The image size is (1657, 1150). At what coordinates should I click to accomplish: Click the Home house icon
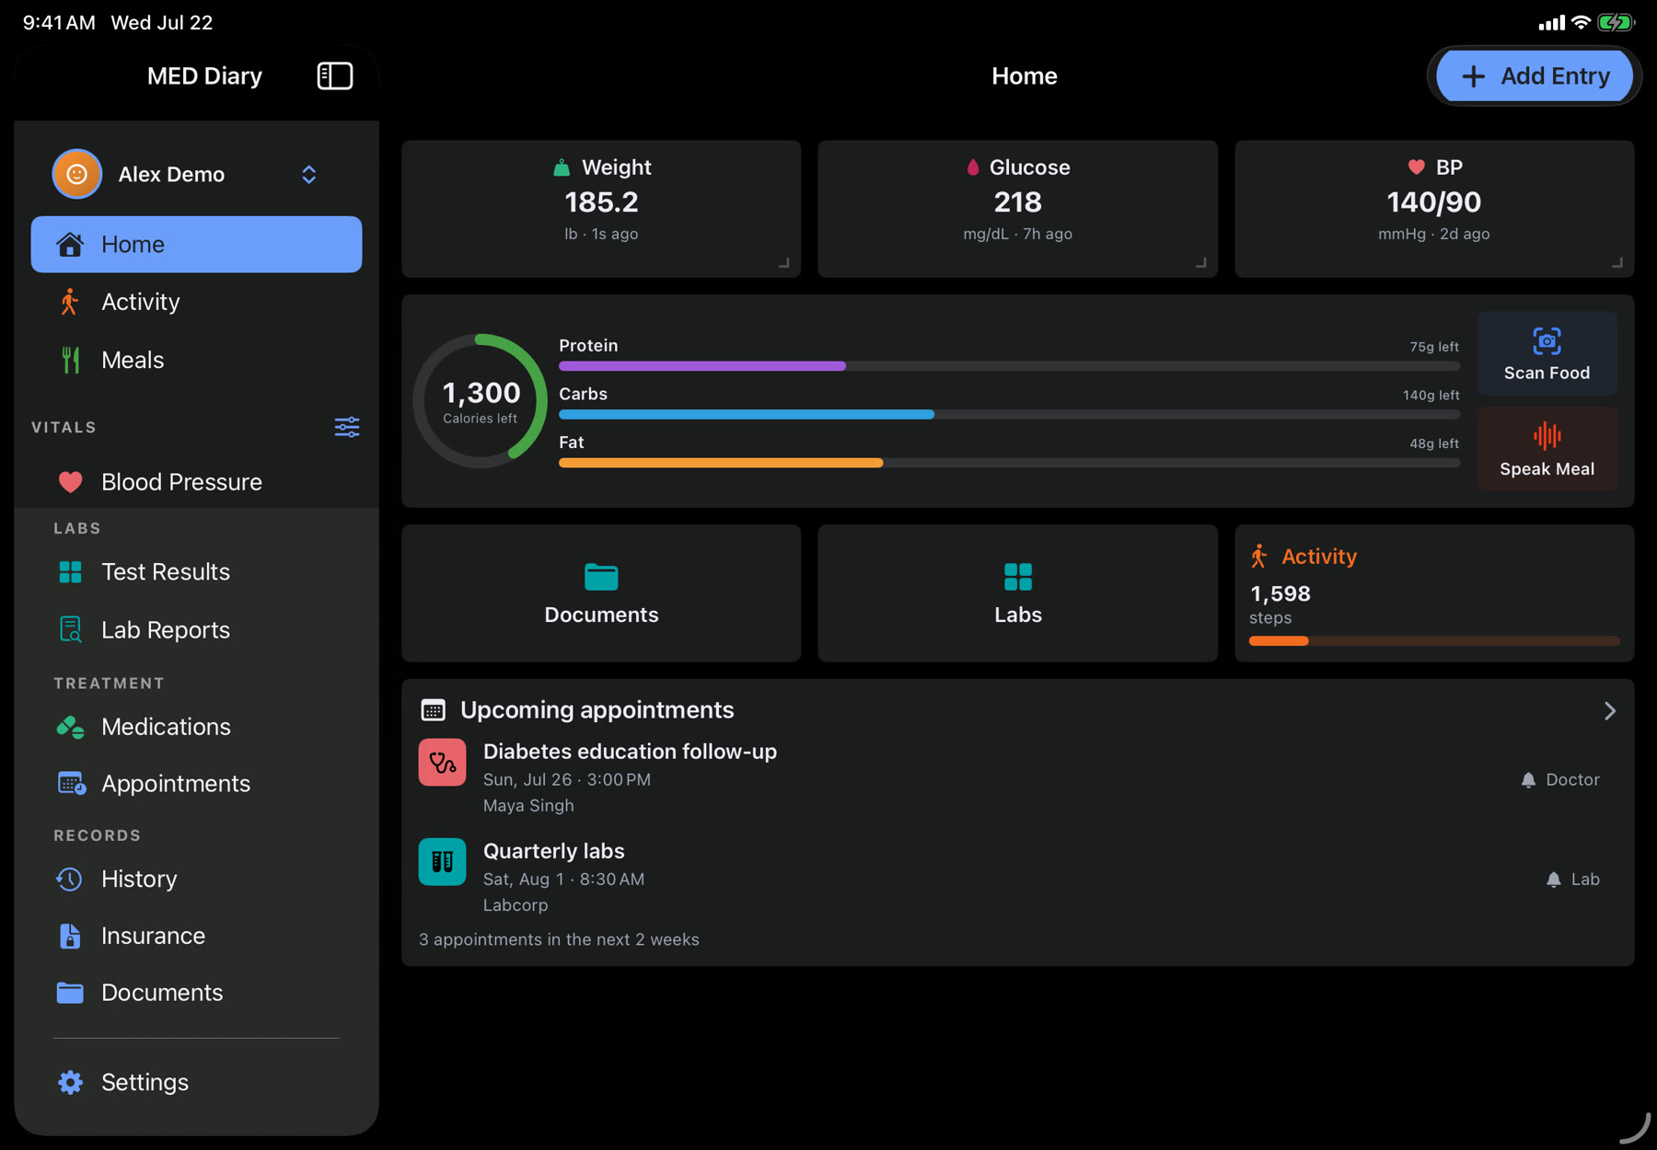[x=70, y=245]
